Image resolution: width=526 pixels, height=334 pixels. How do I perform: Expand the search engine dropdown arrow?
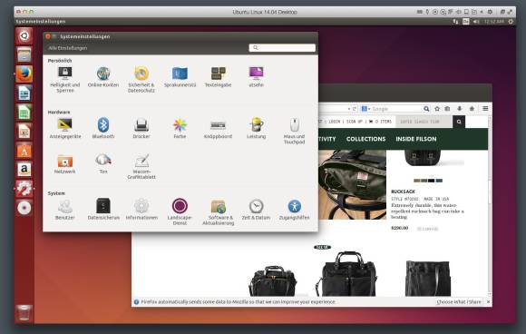pyautogui.click(x=369, y=109)
